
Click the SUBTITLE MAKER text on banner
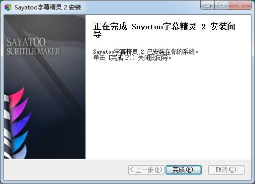point(33,51)
